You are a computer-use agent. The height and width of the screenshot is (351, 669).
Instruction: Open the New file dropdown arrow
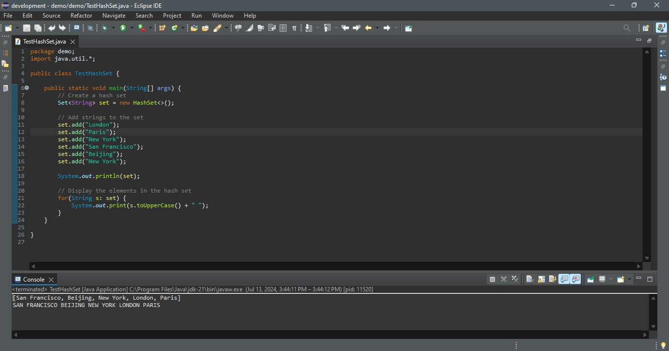click(x=18, y=28)
